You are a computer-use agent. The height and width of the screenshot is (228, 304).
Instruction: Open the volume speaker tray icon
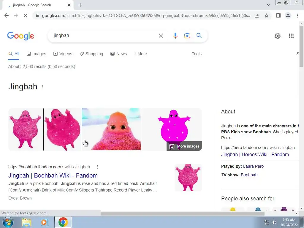tap(274, 222)
